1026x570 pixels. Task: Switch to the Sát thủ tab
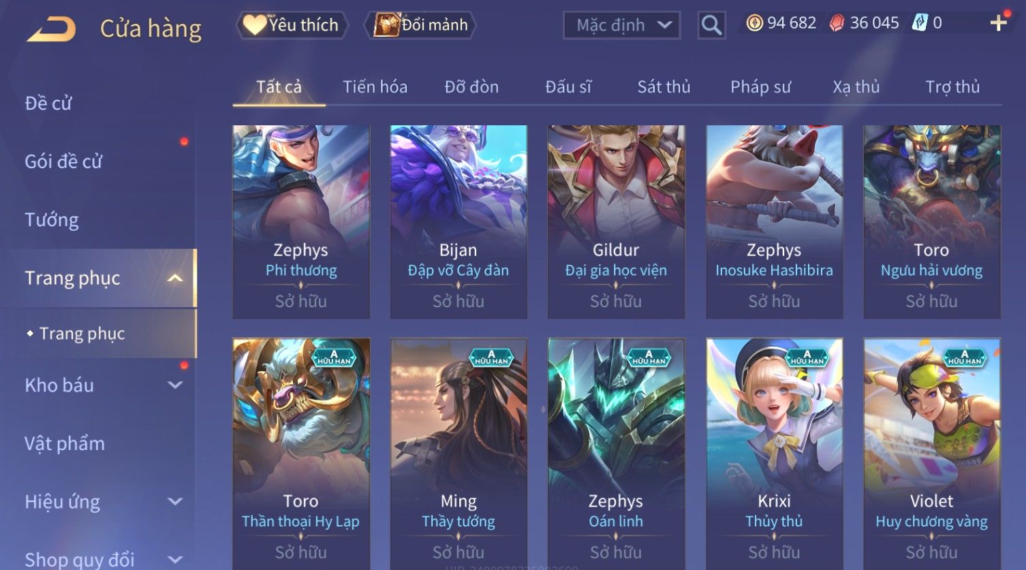664,87
